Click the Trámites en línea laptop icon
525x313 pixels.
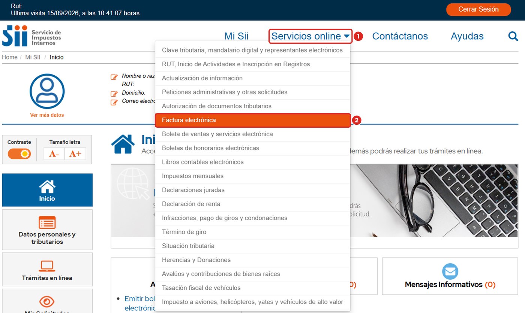(x=47, y=266)
